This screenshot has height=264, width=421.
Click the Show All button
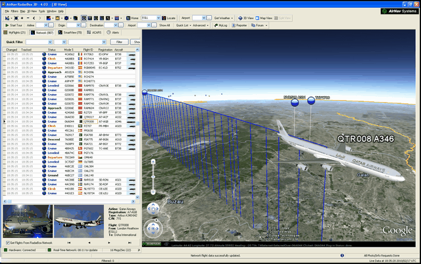pyautogui.click(x=164, y=25)
